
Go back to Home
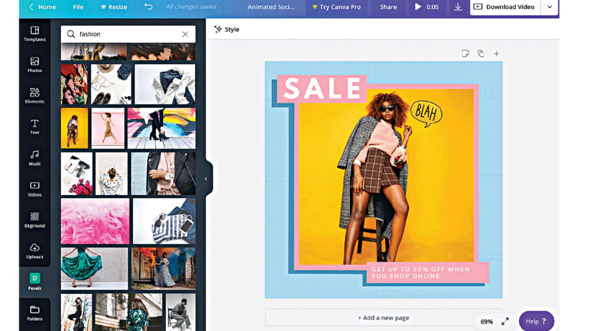[x=42, y=7]
